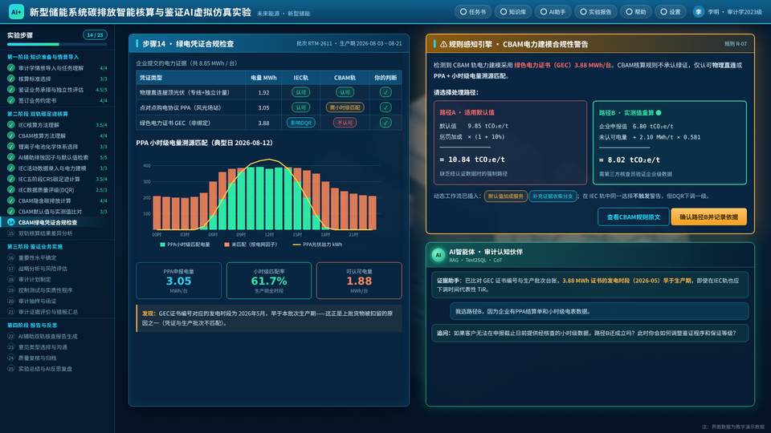This screenshot has width=771, height=433.
Task: Click the 补充证据收集分支 workflow chip
Action: click(x=553, y=196)
